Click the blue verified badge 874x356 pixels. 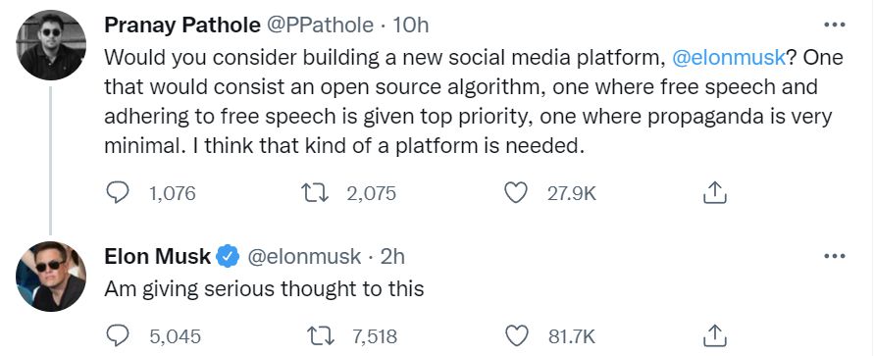228,256
